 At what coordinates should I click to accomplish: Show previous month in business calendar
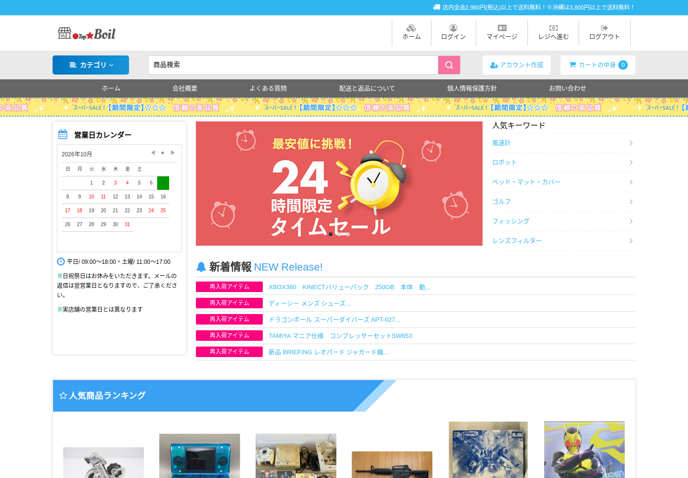pyautogui.click(x=153, y=153)
